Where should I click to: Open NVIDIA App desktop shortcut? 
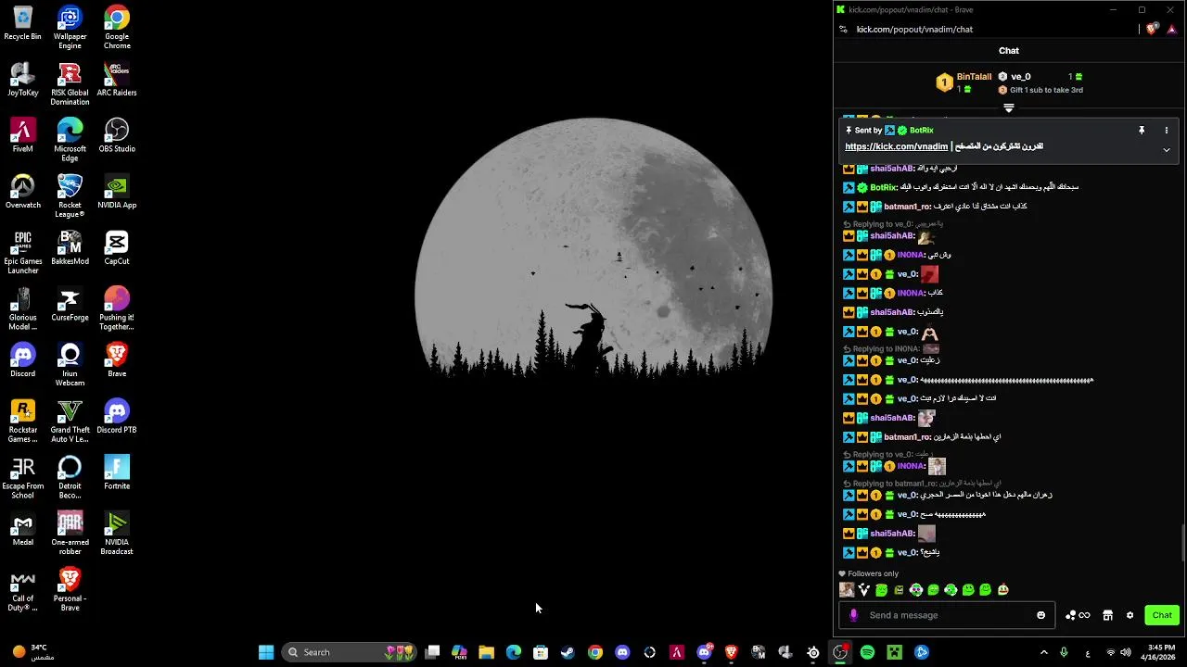(117, 193)
